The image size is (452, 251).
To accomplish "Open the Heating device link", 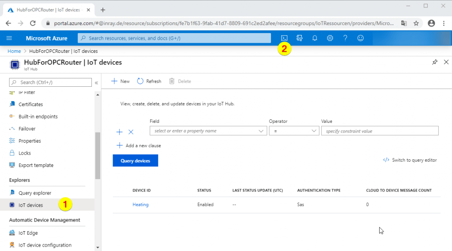I will 140,204.
